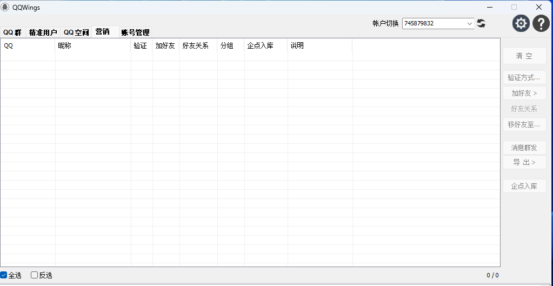
Task: Open the QQ空间 tab
Action: click(x=76, y=32)
